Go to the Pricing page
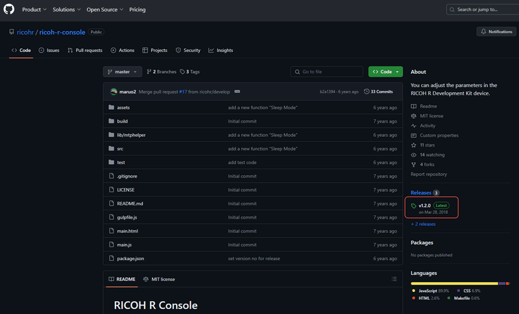The image size is (519, 314). (138, 10)
